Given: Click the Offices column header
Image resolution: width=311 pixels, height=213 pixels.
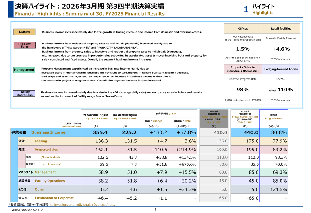Looking at the screenshot, I should pos(243,29).
